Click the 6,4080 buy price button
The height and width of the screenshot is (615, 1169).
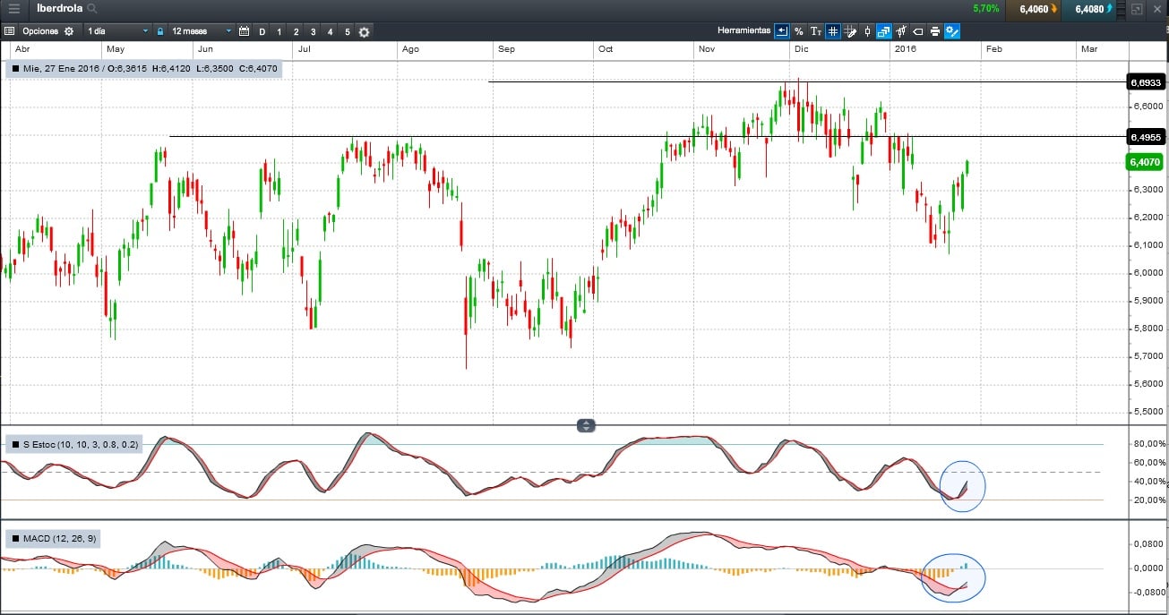pos(1091,9)
